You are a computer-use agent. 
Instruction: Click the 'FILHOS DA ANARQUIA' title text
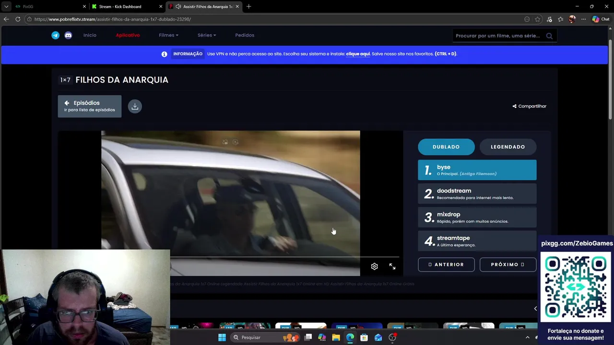(122, 80)
